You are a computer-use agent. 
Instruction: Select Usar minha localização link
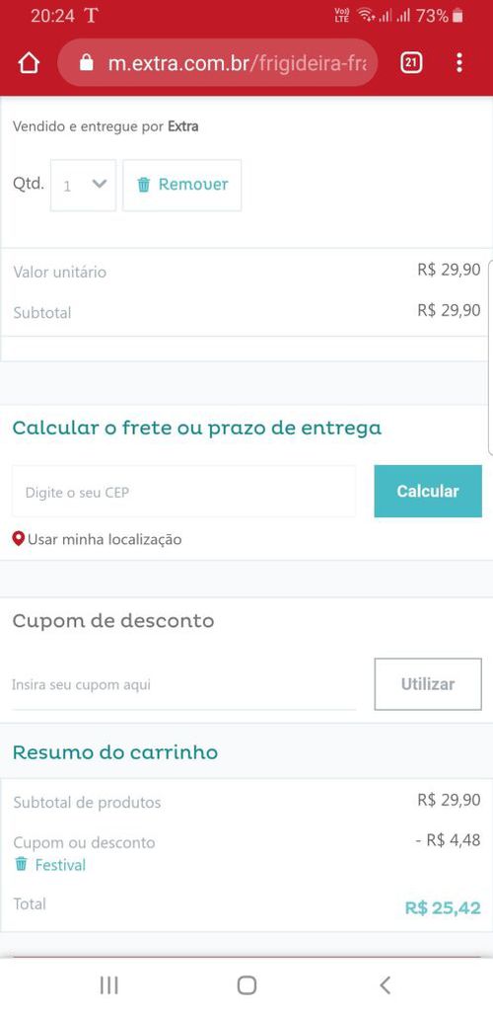(105, 539)
